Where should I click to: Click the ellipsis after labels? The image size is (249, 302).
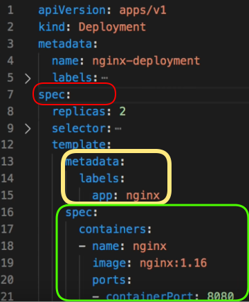click(104, 78)
